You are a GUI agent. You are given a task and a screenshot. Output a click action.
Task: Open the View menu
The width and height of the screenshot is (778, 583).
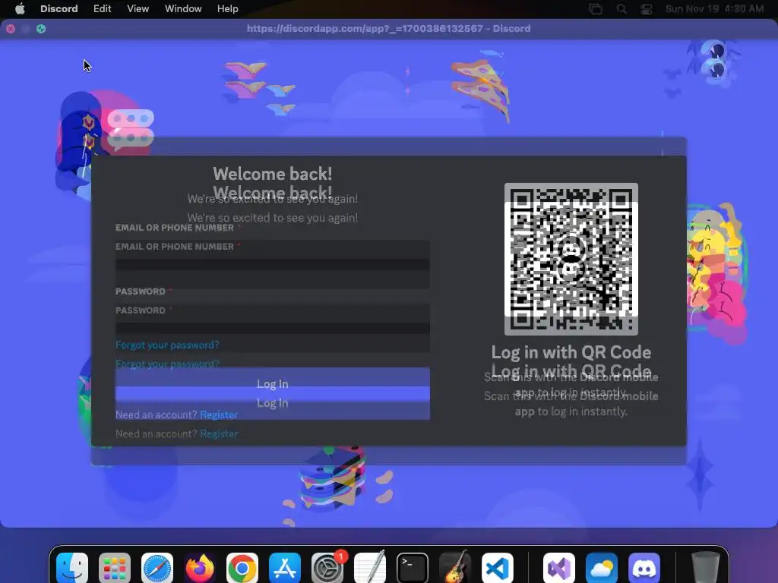coord(138,9)
